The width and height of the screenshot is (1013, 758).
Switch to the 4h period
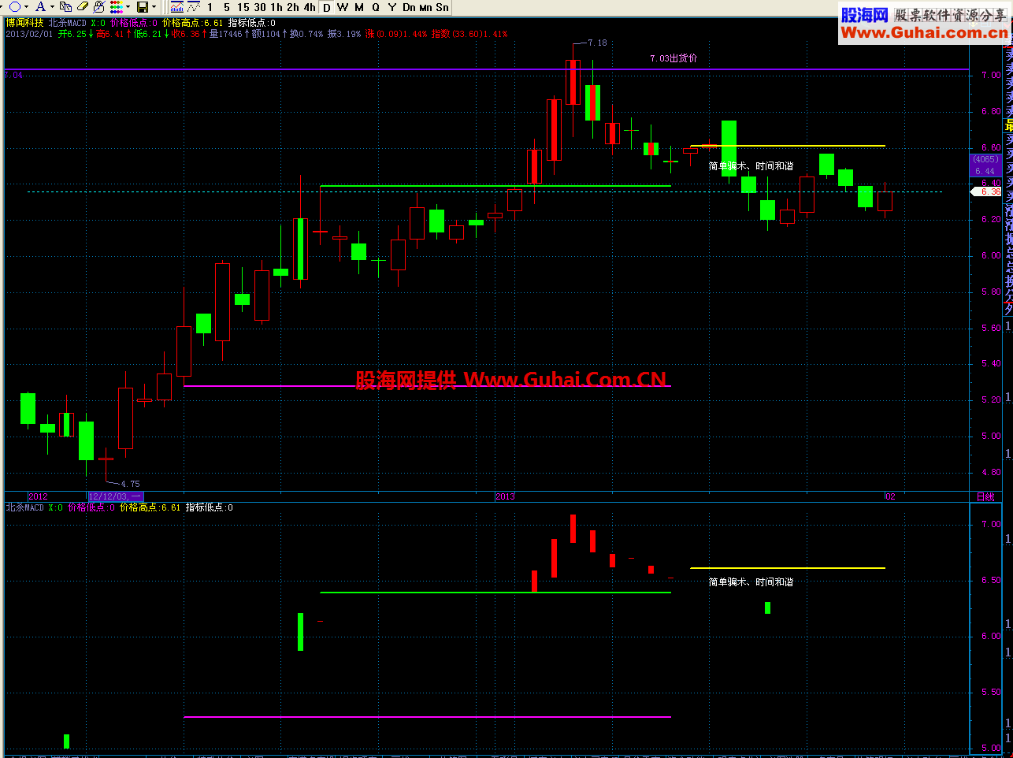pyautogui.click(x=310, y=7)
